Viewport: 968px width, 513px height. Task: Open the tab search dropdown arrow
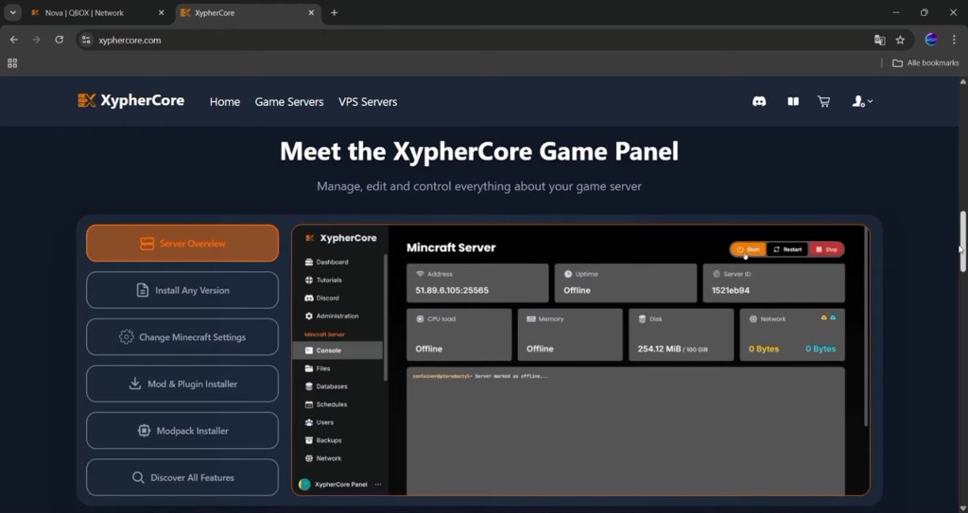coord(12,12)
